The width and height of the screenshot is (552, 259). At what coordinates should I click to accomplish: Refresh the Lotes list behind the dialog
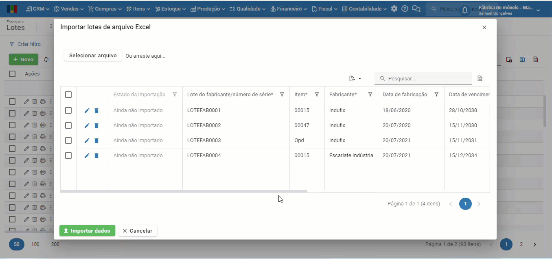(x=46, y=59)
